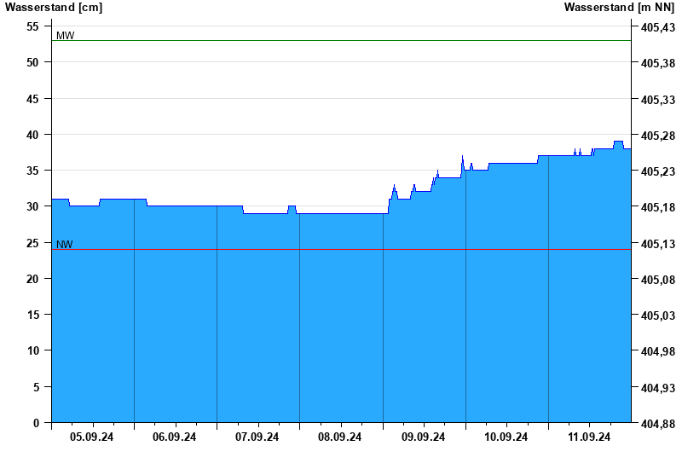Screen dimensions: 682x469
Task: Click the left axis value 25
Action: click(x=32, y=243)
